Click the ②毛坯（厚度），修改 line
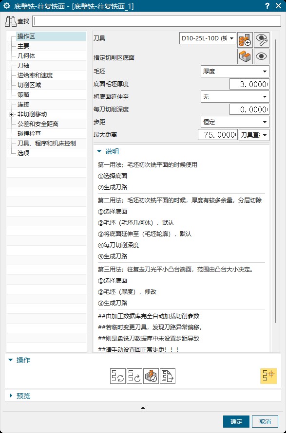The height and width of the screenshot is (433, 286). pyautogui.click(x=127, y=291)
